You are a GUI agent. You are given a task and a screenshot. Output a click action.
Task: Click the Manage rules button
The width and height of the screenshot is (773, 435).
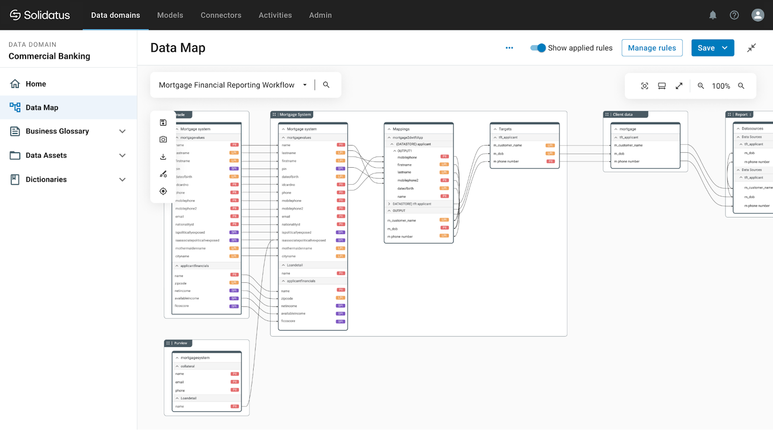coord(652,48)
